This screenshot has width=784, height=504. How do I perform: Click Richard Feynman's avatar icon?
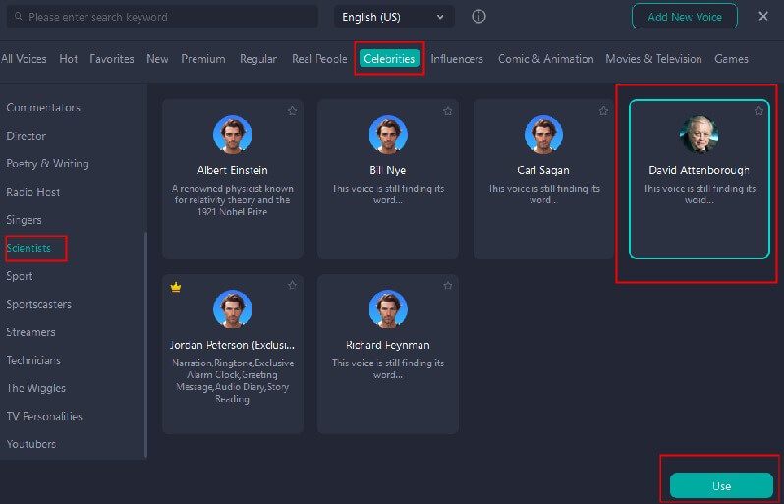tap(388, 309)
